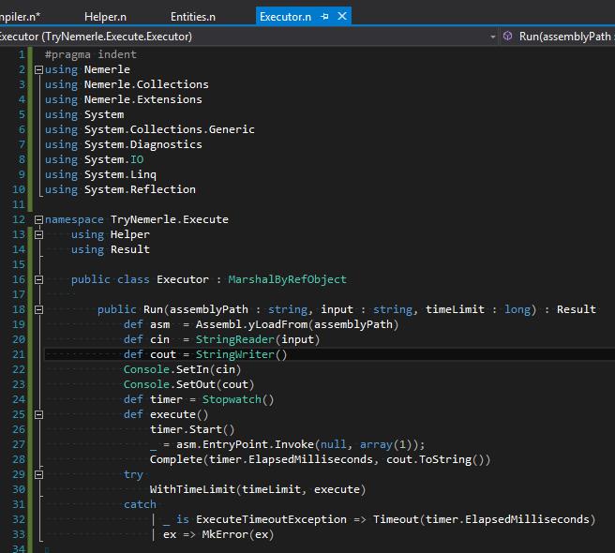The image size is (615, 553).
Task: Collapse the execute() definition at line 25
Action: [38, 414]
